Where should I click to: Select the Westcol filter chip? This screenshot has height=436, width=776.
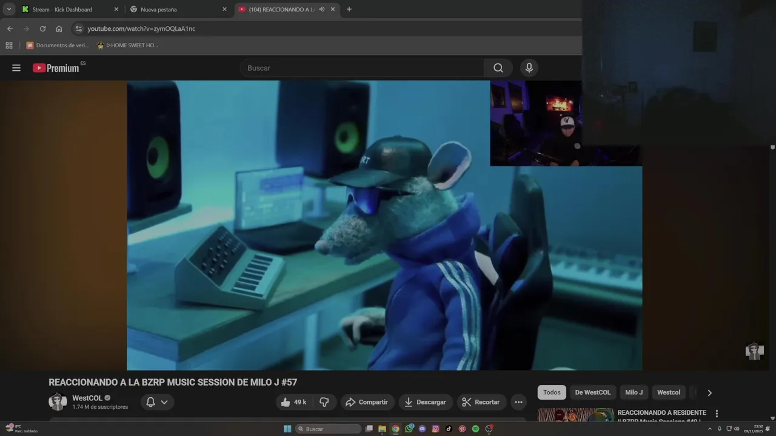point(669,392)
